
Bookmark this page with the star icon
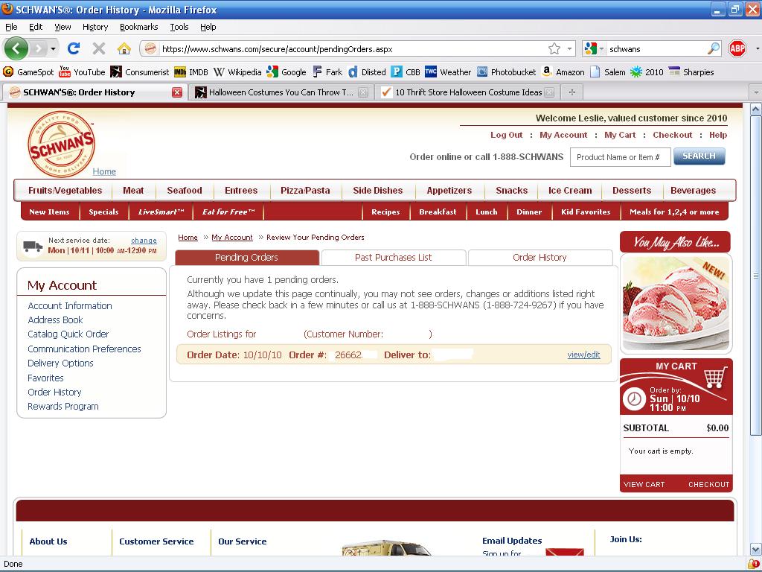pyautogui.click(x=554, y=48)
